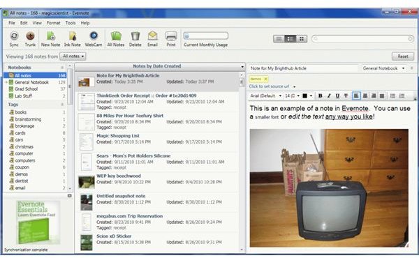
Task: Click the Reset button
Action: coord(403,56)
